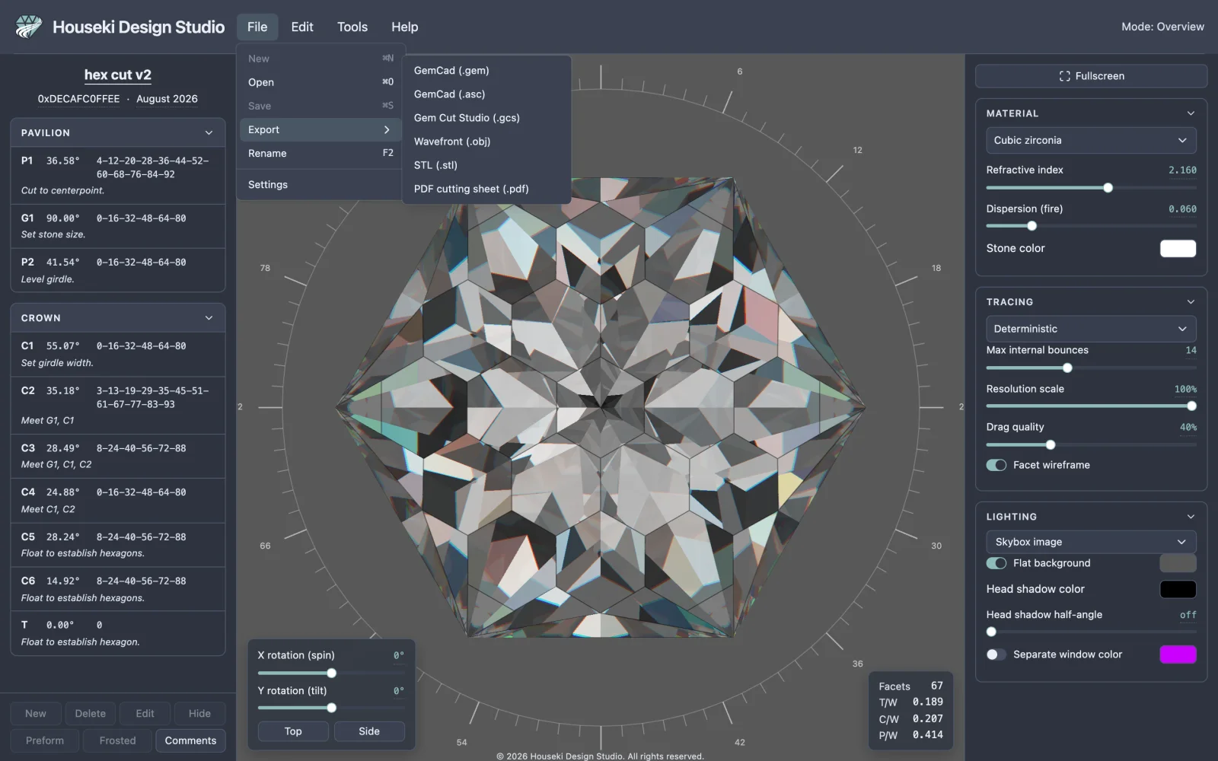Collapse the Lighting section
The image size is (1218, 761).
(x=1191, y=517)
